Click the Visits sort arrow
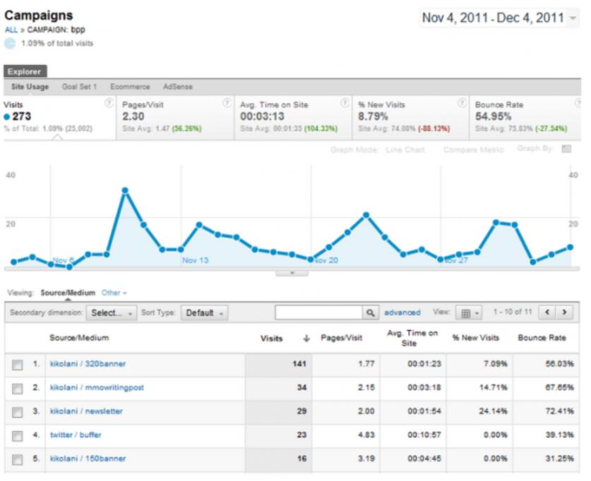The image size is (591, 481). coord(306,338)
